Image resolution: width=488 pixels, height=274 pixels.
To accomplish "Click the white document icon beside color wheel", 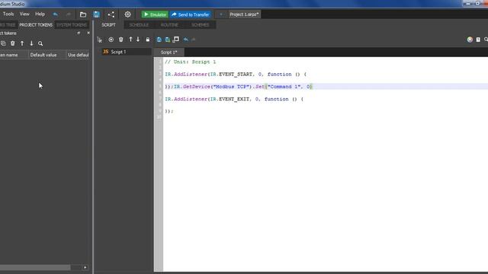I will tap(478, 40).
